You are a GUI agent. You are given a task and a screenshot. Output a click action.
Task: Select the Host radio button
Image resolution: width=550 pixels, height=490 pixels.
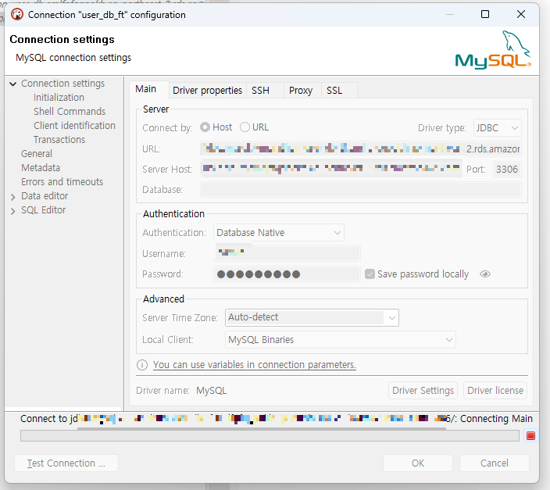point(205,127)
